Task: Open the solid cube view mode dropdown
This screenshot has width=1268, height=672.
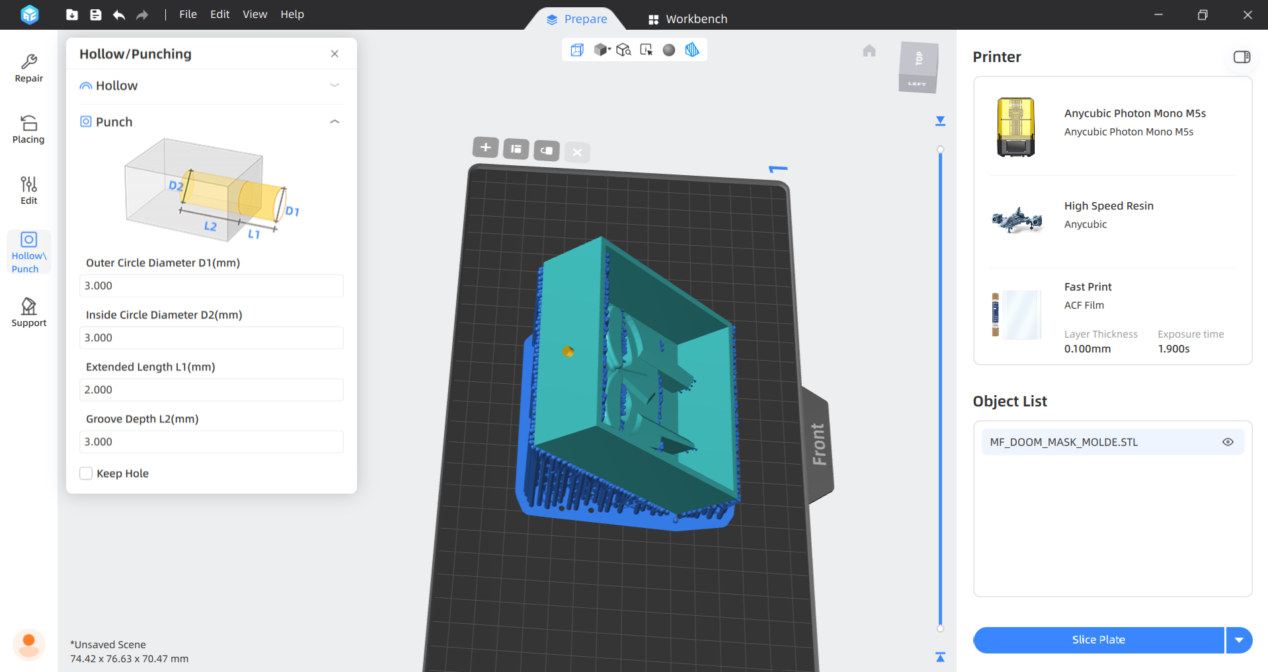Action: [x=602, y=50]
